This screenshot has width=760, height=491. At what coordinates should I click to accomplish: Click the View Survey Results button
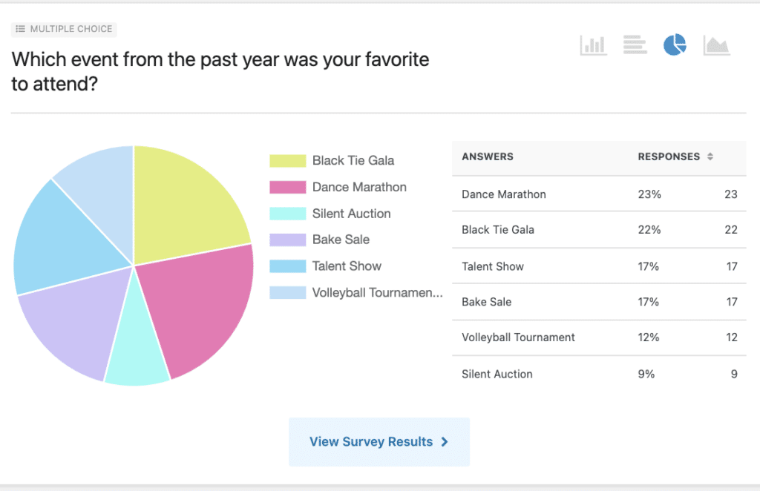(x=379, y=442)
